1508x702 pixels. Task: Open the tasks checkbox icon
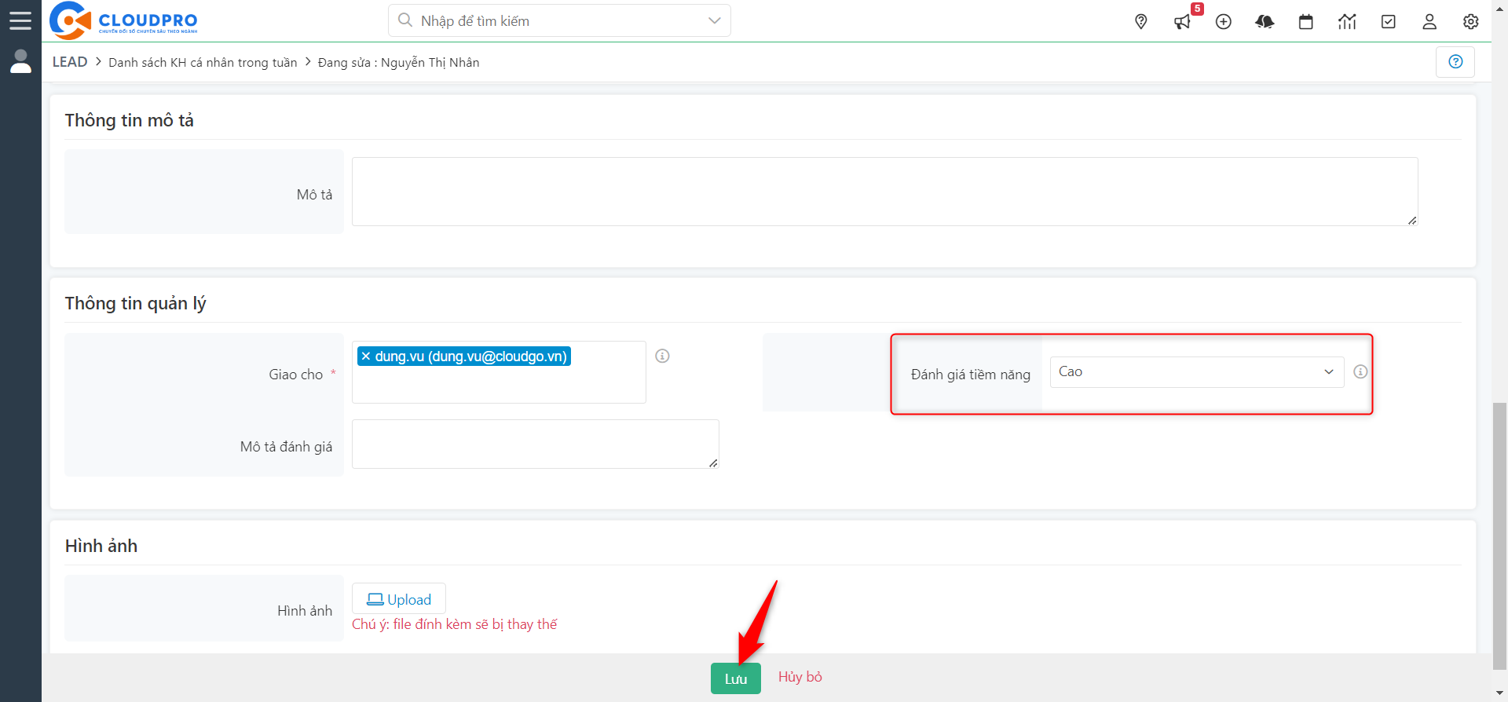click(1389, 22)
